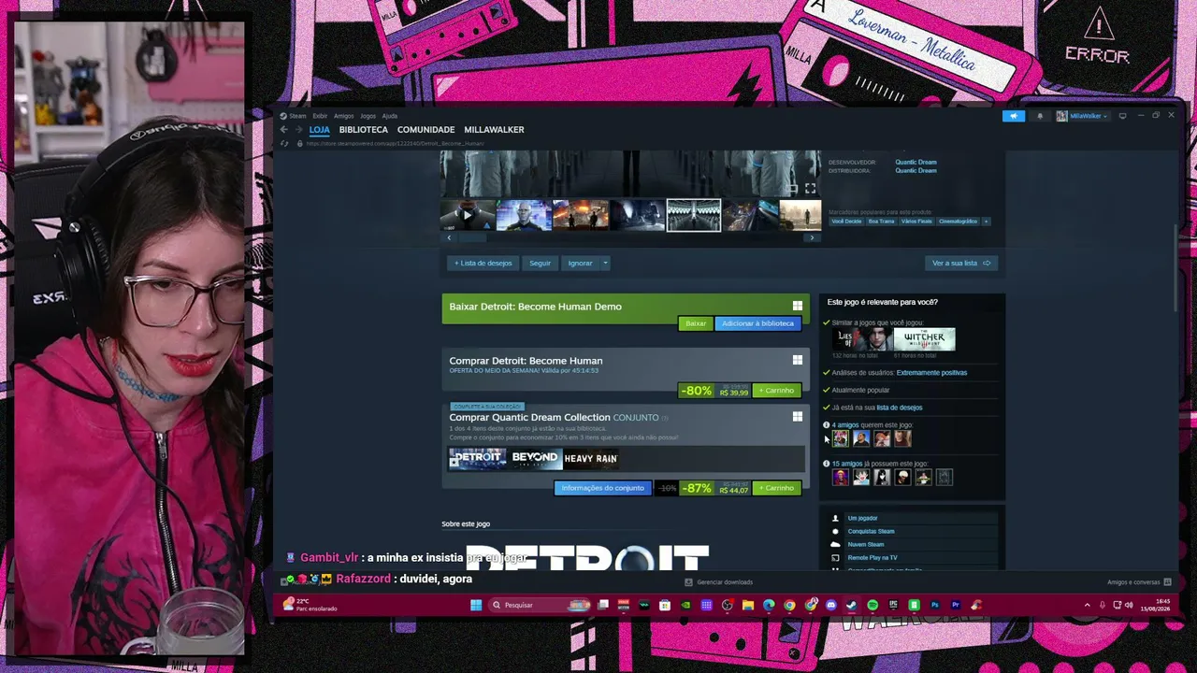Click the store URL address field
The image size is (1197, 673).
(x=395, y=144)
